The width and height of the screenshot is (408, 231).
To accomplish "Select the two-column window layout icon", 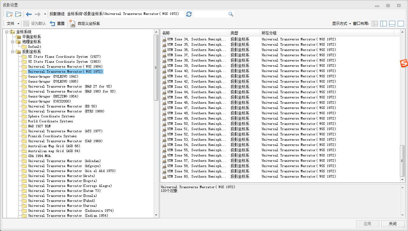I will click(383, 24).
